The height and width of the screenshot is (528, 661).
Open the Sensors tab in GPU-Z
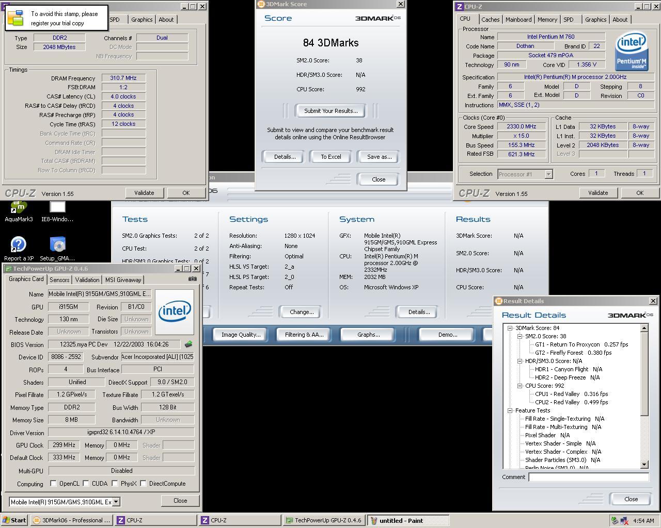coord(59,280)
